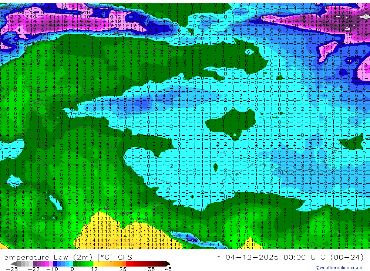The height and width of the screenshot is (271, 370).
Task: Click the right dark arrow end of the color legend
Action: click(x=168, y=264)
